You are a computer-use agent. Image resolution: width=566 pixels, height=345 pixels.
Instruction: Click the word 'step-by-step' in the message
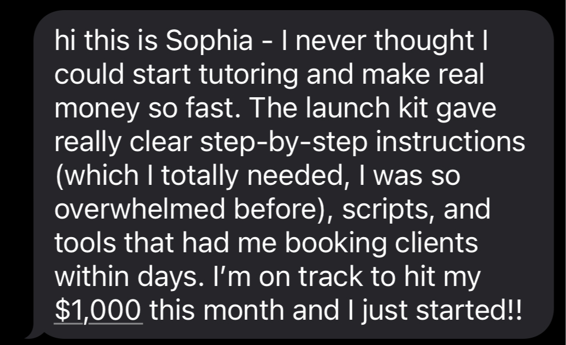(283, 143)
